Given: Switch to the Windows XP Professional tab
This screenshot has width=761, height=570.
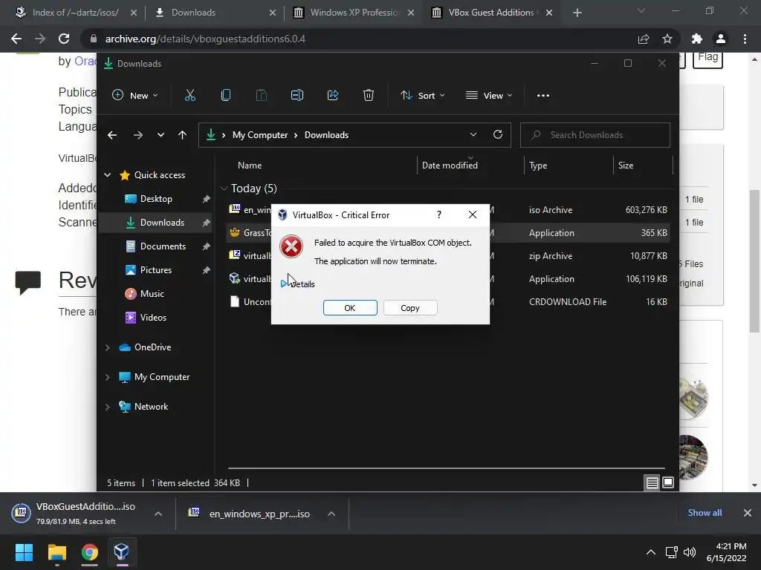Looking at the screenshot, I should pyautogui.click(x=354, y=13).
